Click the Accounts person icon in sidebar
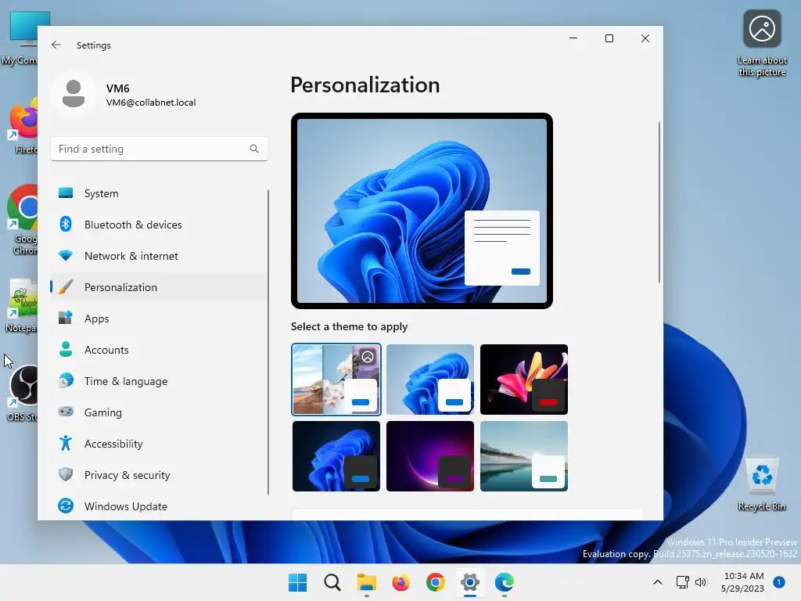Viewport: 801px width, 601px height. tap(66, 350)
